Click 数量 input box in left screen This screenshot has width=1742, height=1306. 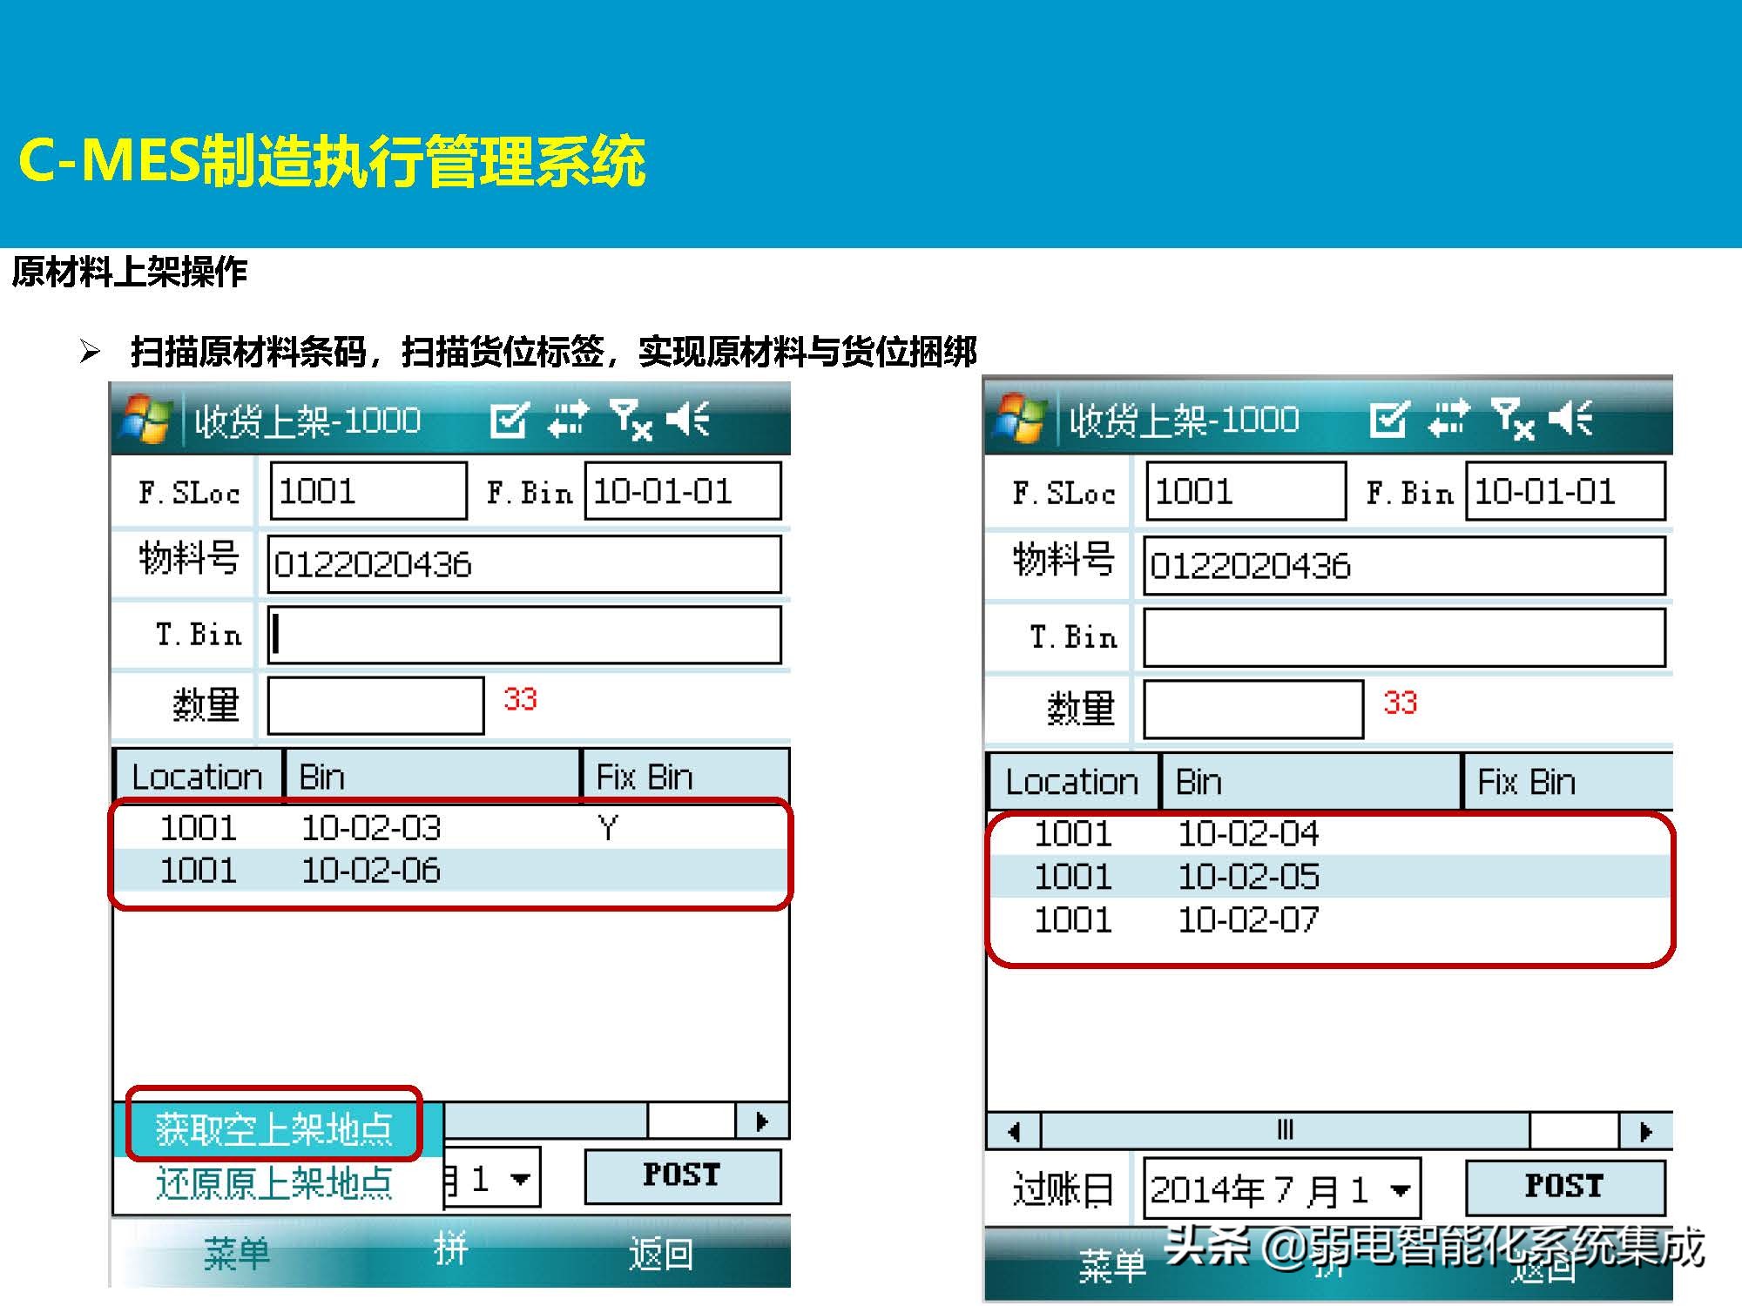pos(375,705)
